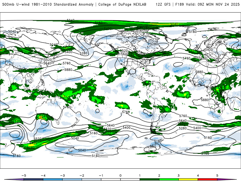Click the '3' colorbar tick label
241x181 pixels.
[179, 176]
